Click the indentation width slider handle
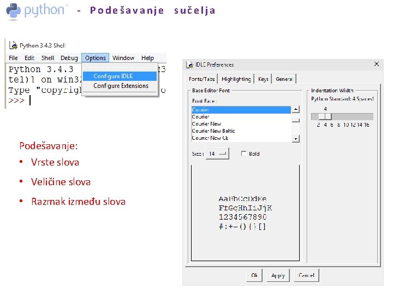The width and height of the screenshot is (393, 295). (325, 116)
